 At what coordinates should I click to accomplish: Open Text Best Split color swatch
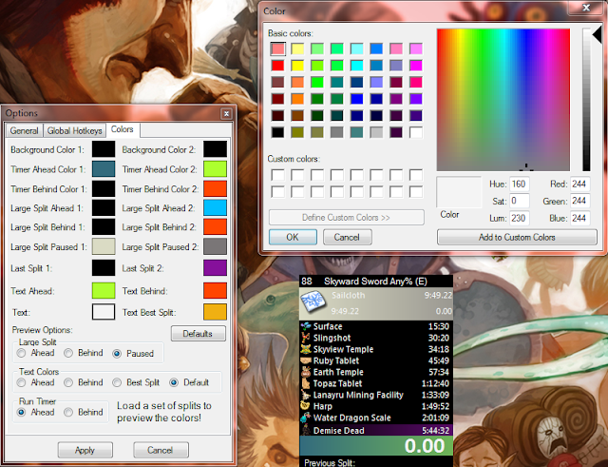216,312
